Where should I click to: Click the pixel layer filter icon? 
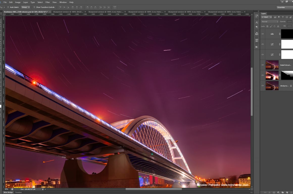(x=275, y=17)
